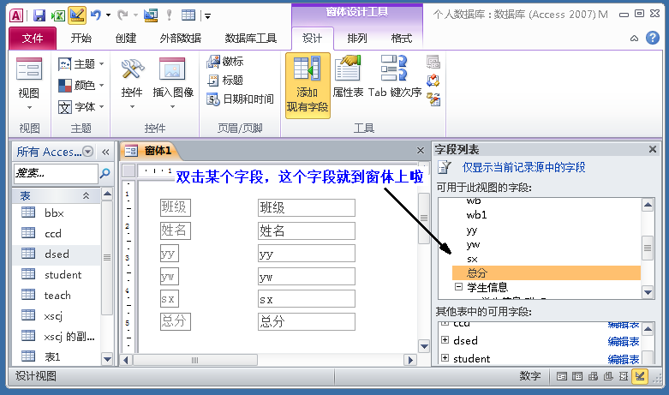Screen dimensions: 669x395
Task: Click 仅显示当前记录源中的字段 link
Action: pos(523,167)
